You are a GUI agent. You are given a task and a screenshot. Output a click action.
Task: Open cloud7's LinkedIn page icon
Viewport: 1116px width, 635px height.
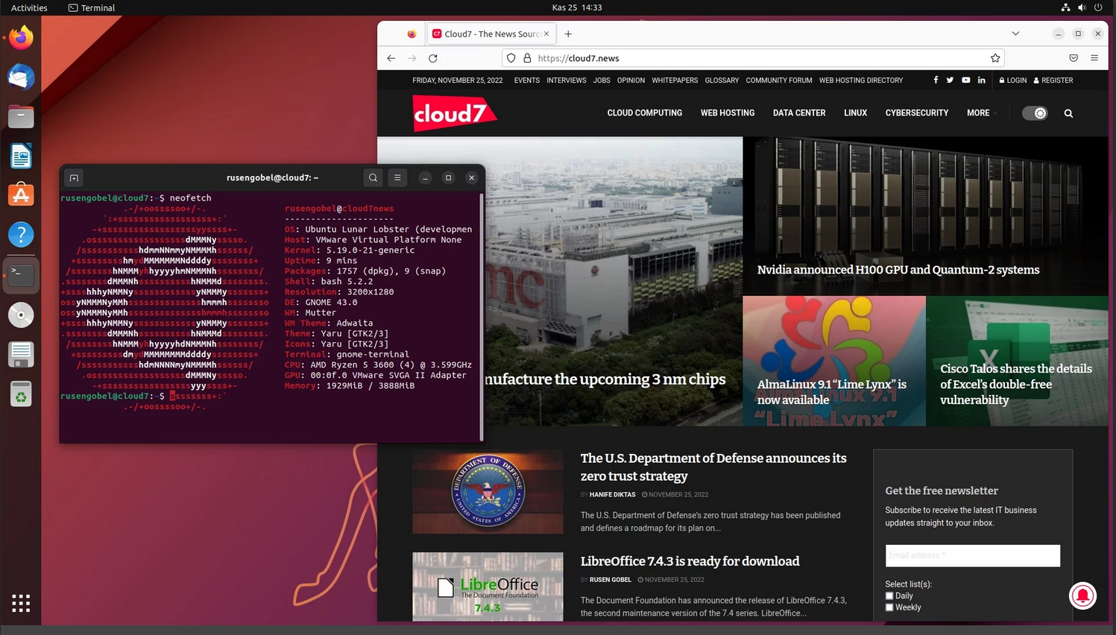[982, 80]
